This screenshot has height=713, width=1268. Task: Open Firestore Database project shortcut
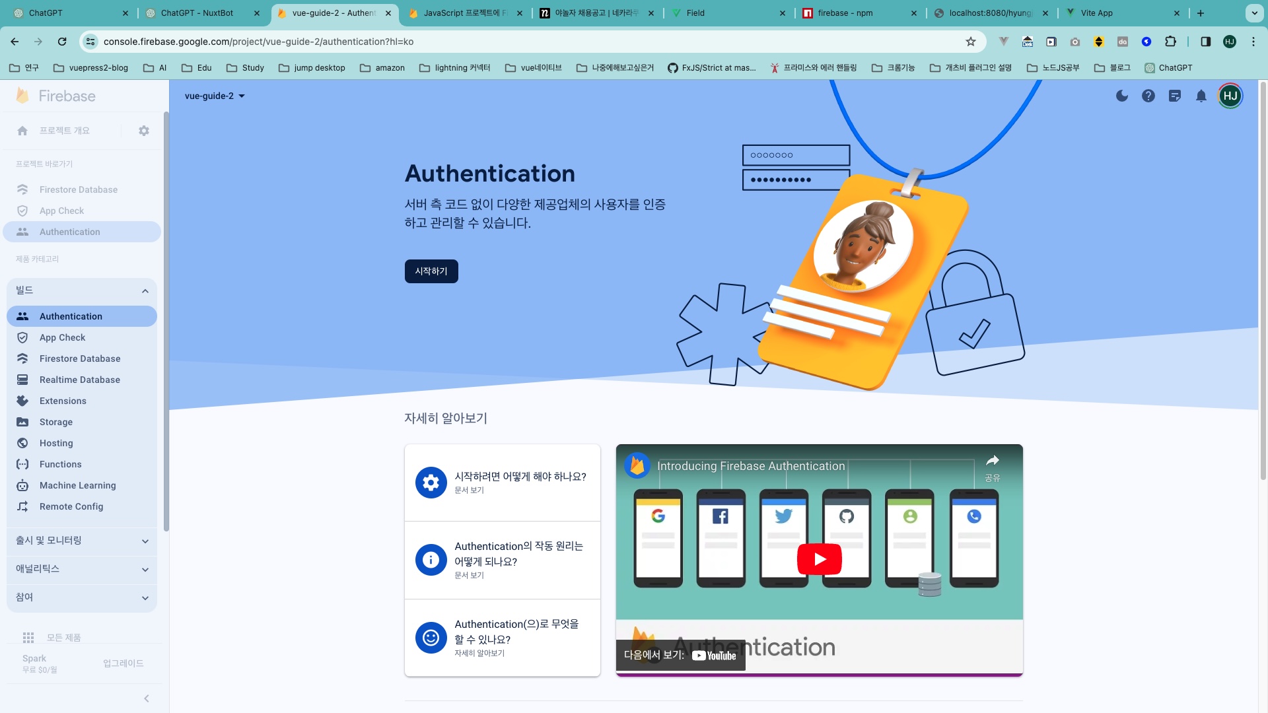coord(82,189)
